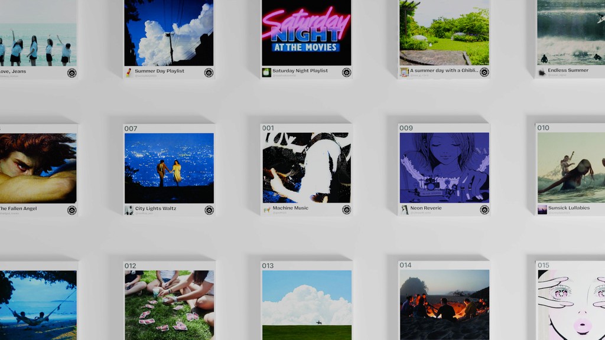
Task: Click the "015" card number
Action: point(544,265)
